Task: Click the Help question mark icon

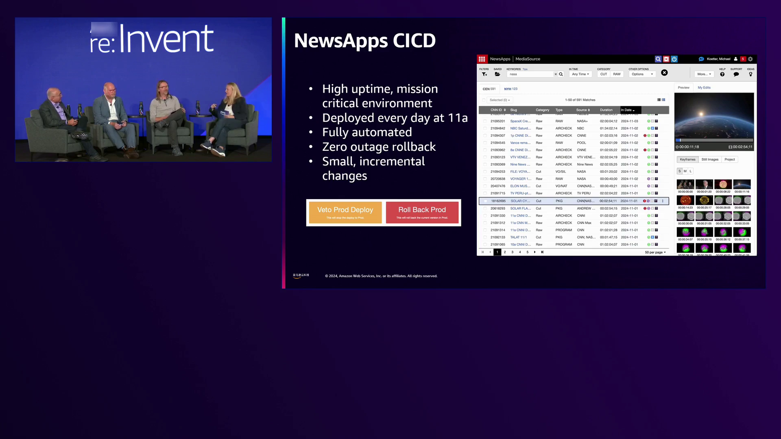Action: pos(722,74)
